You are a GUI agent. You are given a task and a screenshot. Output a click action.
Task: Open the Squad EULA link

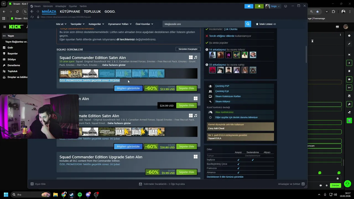pyautogui.click(x=215, y=138)
